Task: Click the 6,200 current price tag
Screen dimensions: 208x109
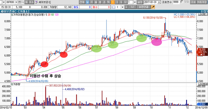Action: tap(202, 52)
